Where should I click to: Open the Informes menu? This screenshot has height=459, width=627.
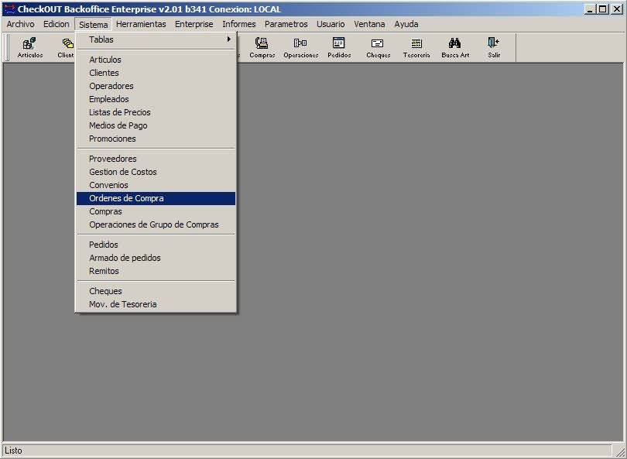[x=238, y=25]
